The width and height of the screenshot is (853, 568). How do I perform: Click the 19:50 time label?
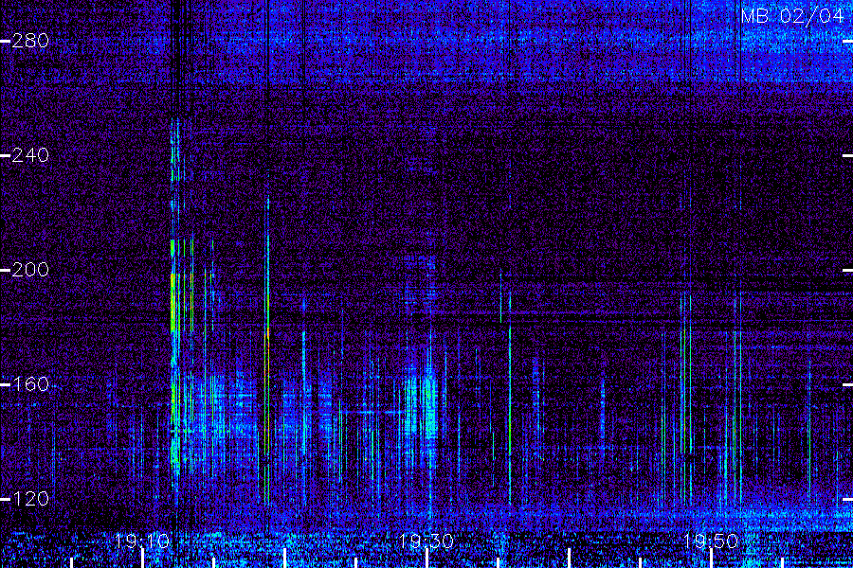click(x=711, y=541)
